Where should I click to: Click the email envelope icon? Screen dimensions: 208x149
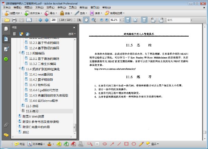tap(29, 20)
